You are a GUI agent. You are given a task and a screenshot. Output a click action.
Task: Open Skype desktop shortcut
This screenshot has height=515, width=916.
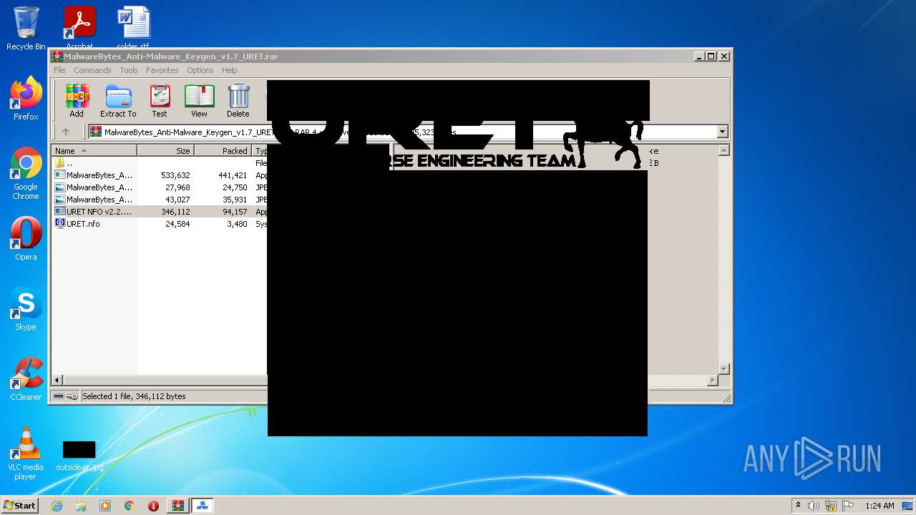pyautogui.click(x=26, y=309)
